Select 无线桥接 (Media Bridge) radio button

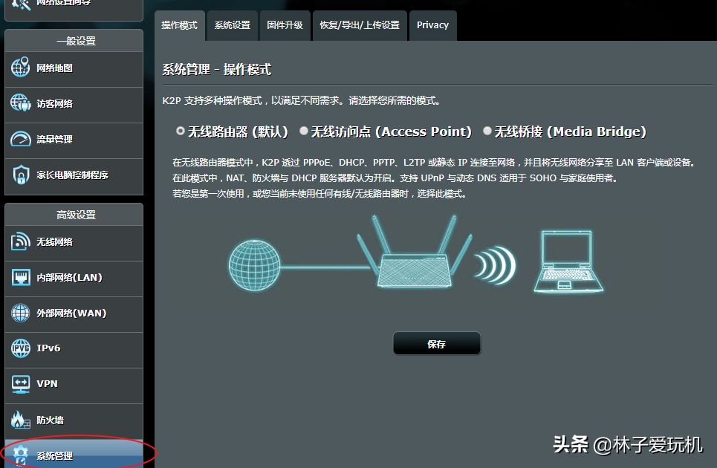487,131
